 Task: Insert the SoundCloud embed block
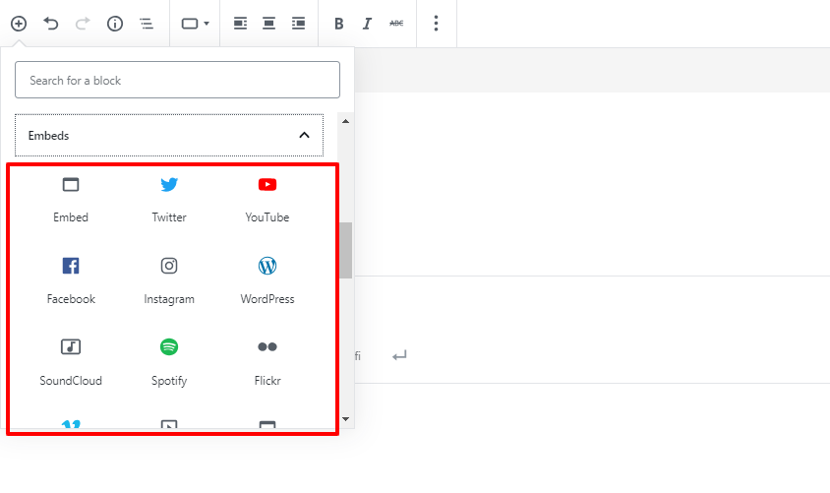[x=71, y=363]
